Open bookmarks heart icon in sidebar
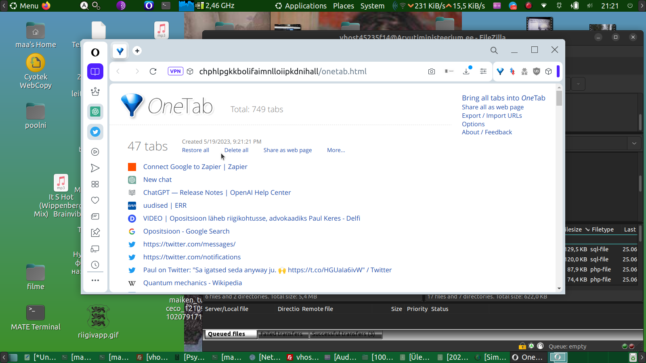 click(x=95, y=200)
